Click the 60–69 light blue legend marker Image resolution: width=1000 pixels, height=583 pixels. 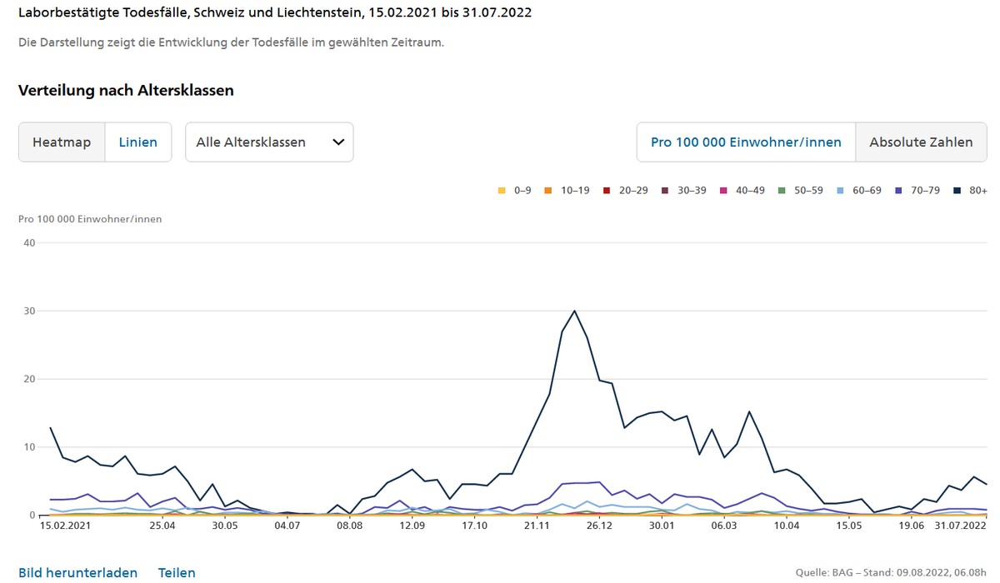pyautogui.click(x=840, y=191)
